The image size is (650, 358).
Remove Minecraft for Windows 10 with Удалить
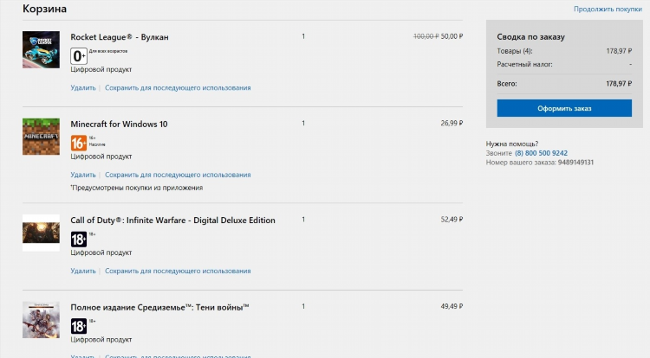click(x=83, y=175)
